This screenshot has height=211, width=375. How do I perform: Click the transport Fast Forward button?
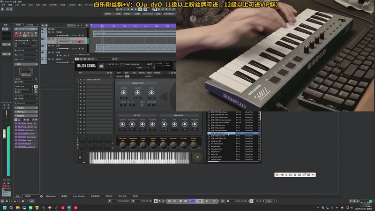point(186,201)
